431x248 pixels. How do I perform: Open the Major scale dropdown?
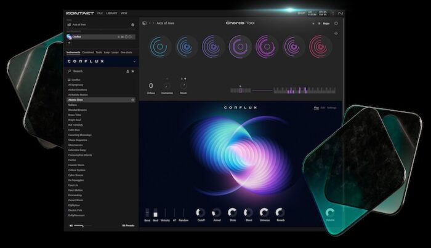[326, 23]
